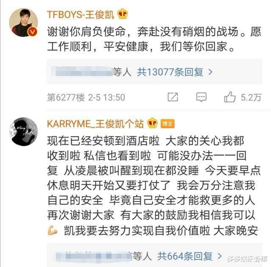Screen dimensions: 271x267
Task: Click flexed bicep emoji in KARRYME comment
Action: [x=53, y=230]
